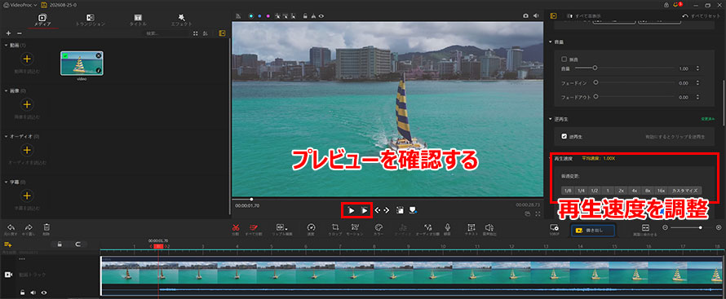Click the play-clip button beside play
The image size is (726, 299).
tap(365, 211)
